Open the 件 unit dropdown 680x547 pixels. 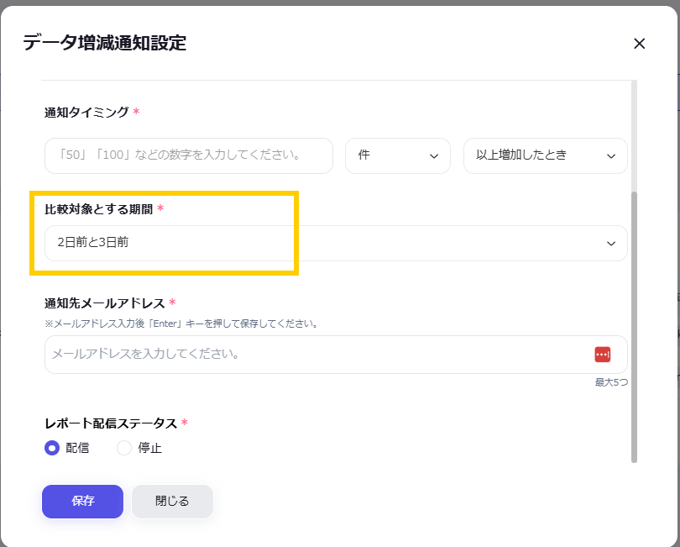click(x=399, y=155)
